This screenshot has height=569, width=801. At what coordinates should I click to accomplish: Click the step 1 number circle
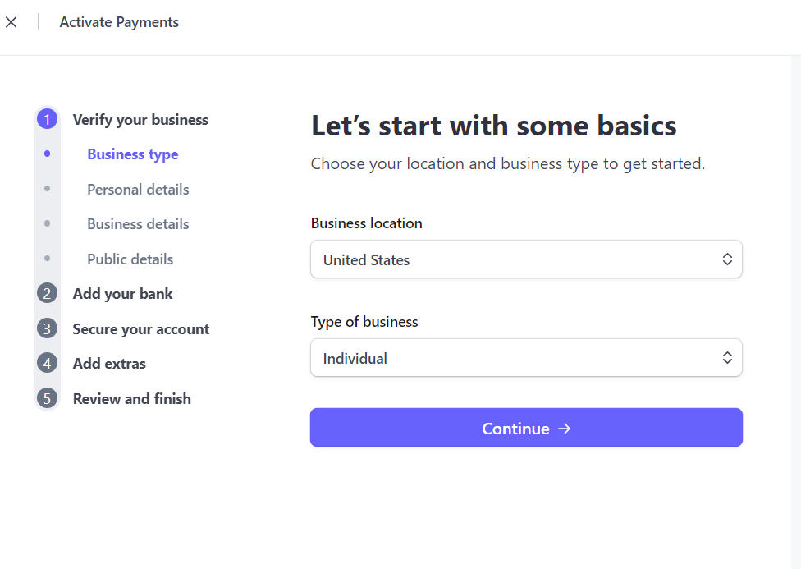click(x=47, y=120)
